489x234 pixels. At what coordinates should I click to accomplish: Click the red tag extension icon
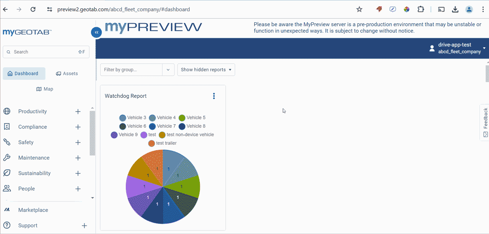(x=379, y=9)
